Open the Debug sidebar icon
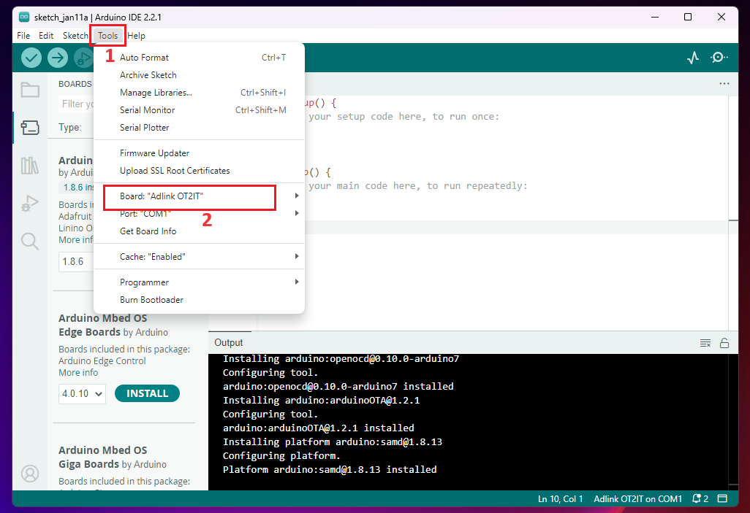Viewport: 750px width, 513px height. click(x=30, y=204)
